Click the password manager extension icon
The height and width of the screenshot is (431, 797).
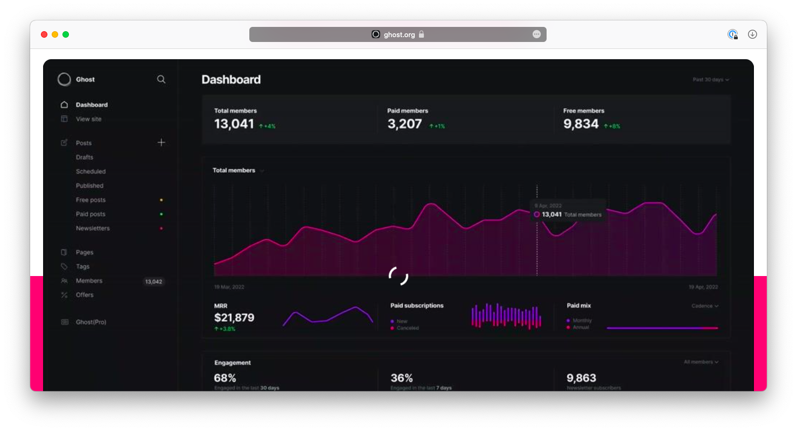click(732, 34)
